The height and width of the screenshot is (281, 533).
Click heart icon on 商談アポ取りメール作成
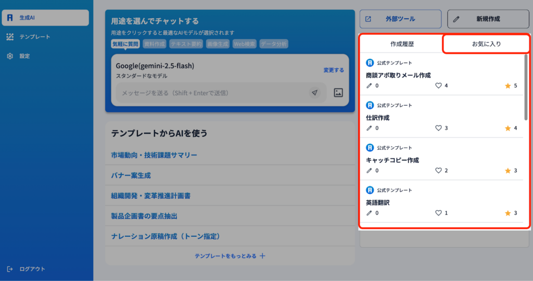pos(438,85)
